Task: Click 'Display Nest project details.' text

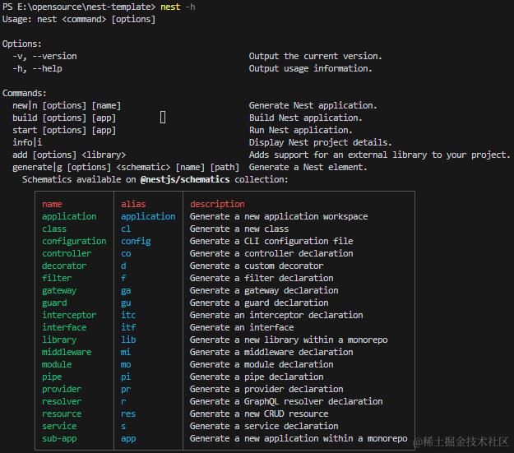Action: [x=321, y=142]
